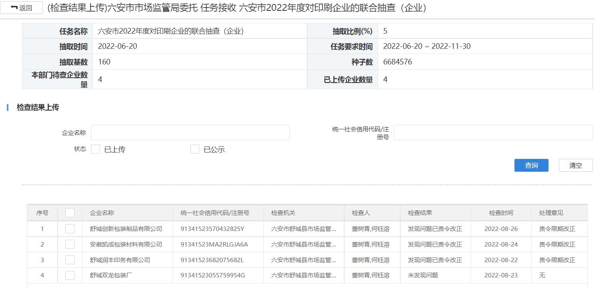Viewport: 595px width, 289px height.
Task: Click inspection date 2022-08-23
Action: 501,275
